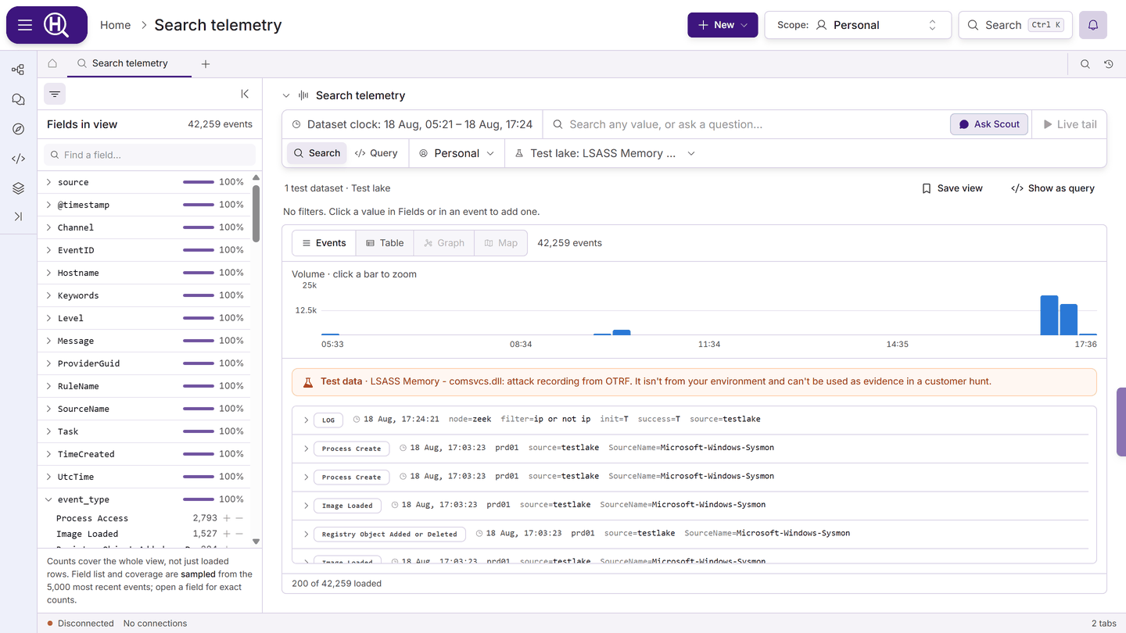Open the hamburger menu in the header

(25, 25)
